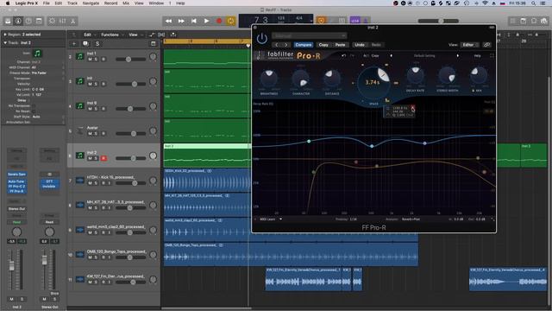The width and height of the screenshot is (552, 311).
Task: Click the link icon in the plugin header
Action: pos(486,45)
